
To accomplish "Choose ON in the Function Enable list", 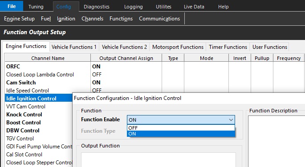I will pos(181,134).
